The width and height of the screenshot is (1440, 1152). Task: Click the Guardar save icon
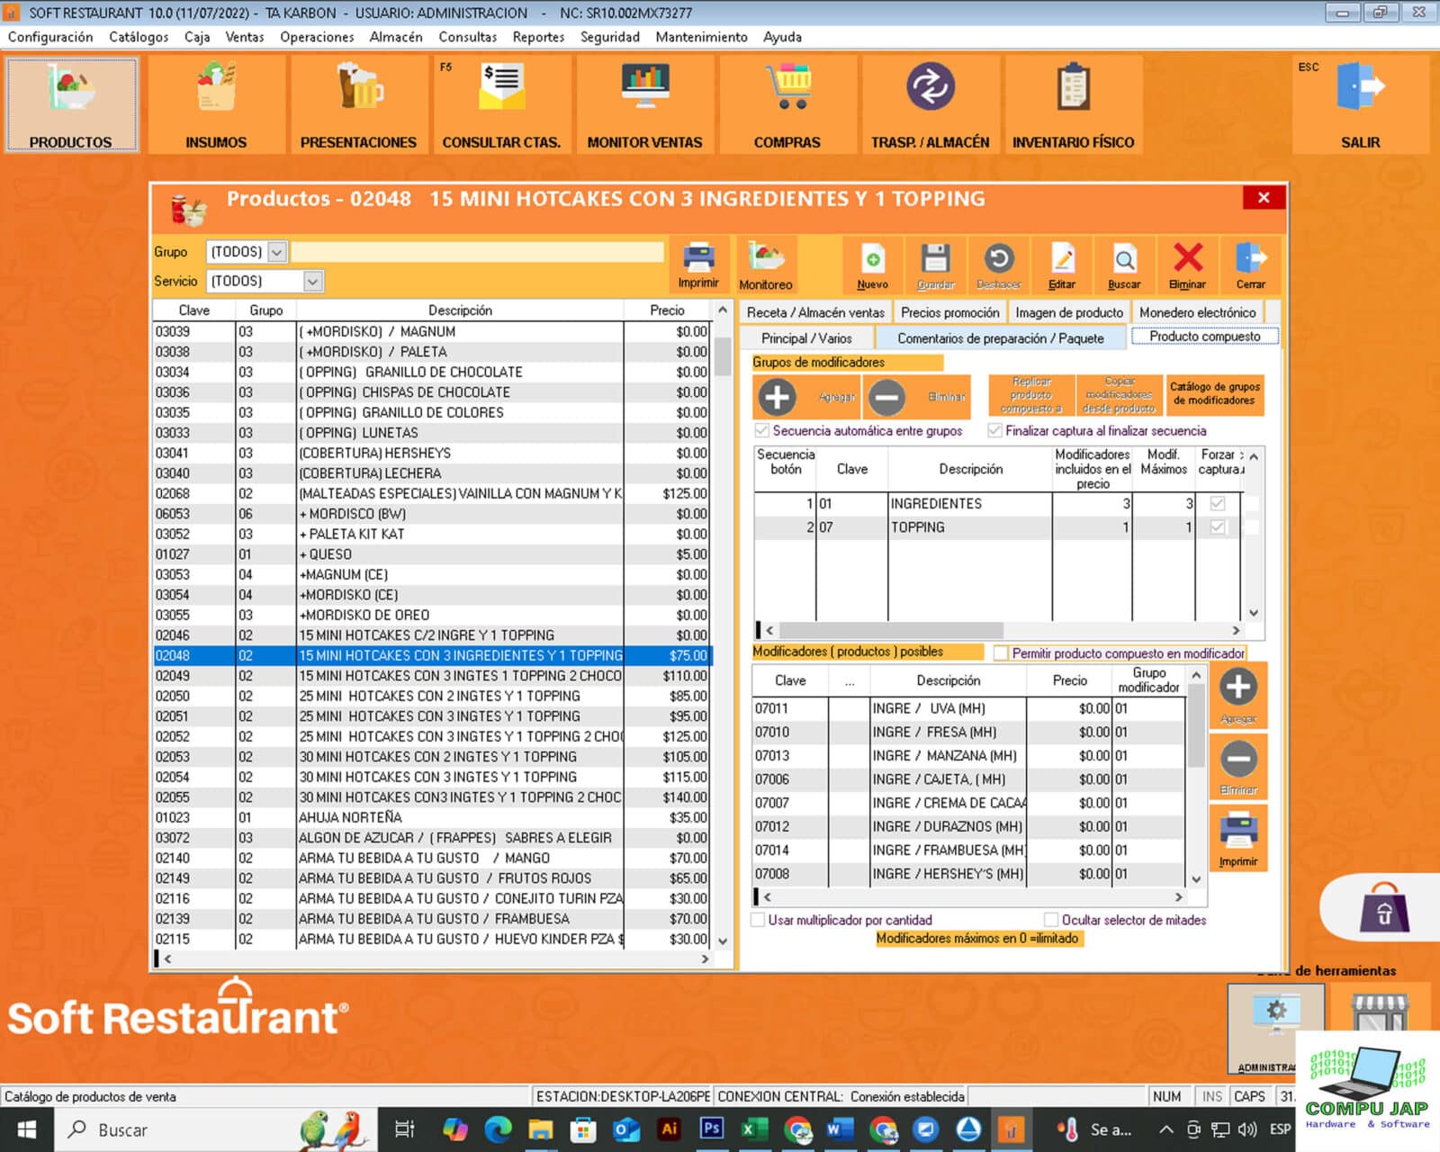point(935,265)
